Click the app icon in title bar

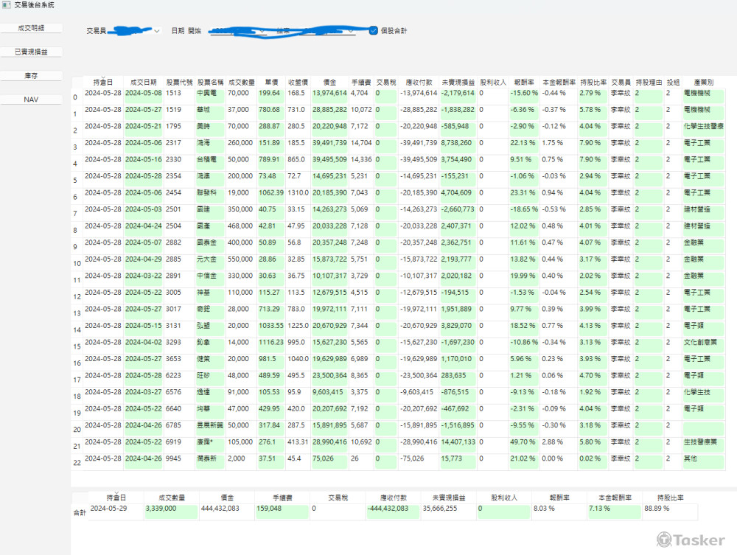point(7,4)
